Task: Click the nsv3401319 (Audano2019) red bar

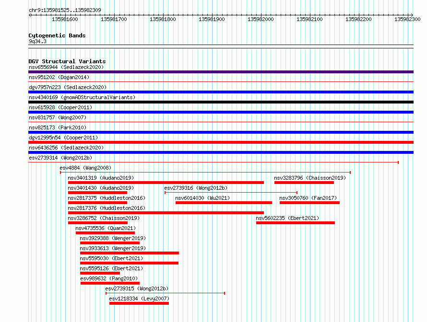Action: [x=166, y=183]
